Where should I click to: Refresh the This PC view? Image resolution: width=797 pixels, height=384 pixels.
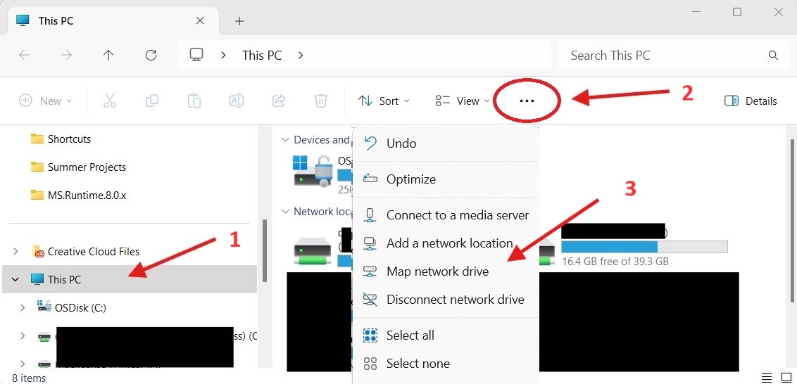[151, 55]
